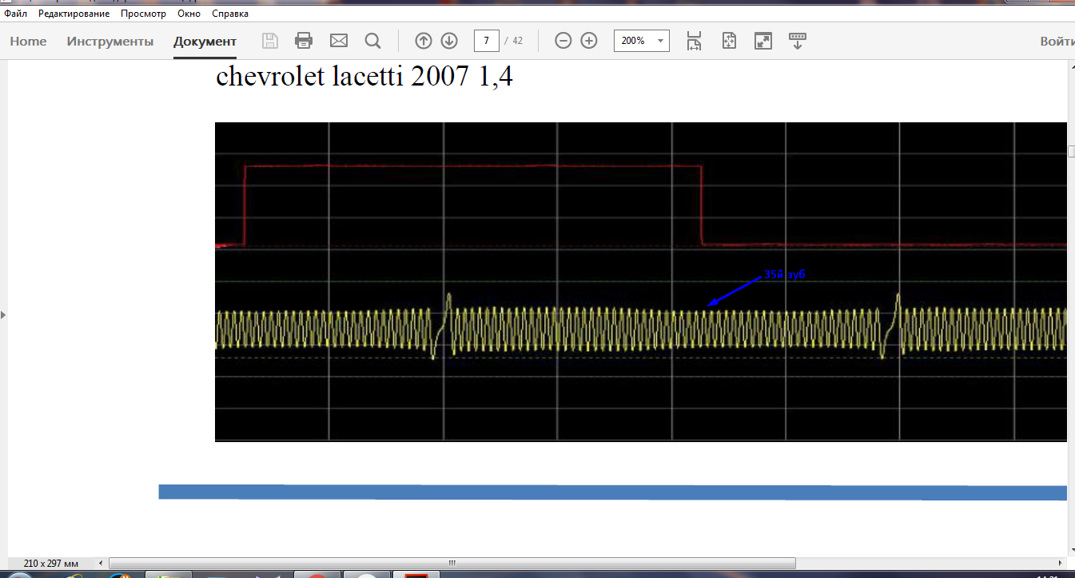This screenshot has height=578, width=1075.
Task: Print the document using the printer icon
Action: [x=304, y=41]
